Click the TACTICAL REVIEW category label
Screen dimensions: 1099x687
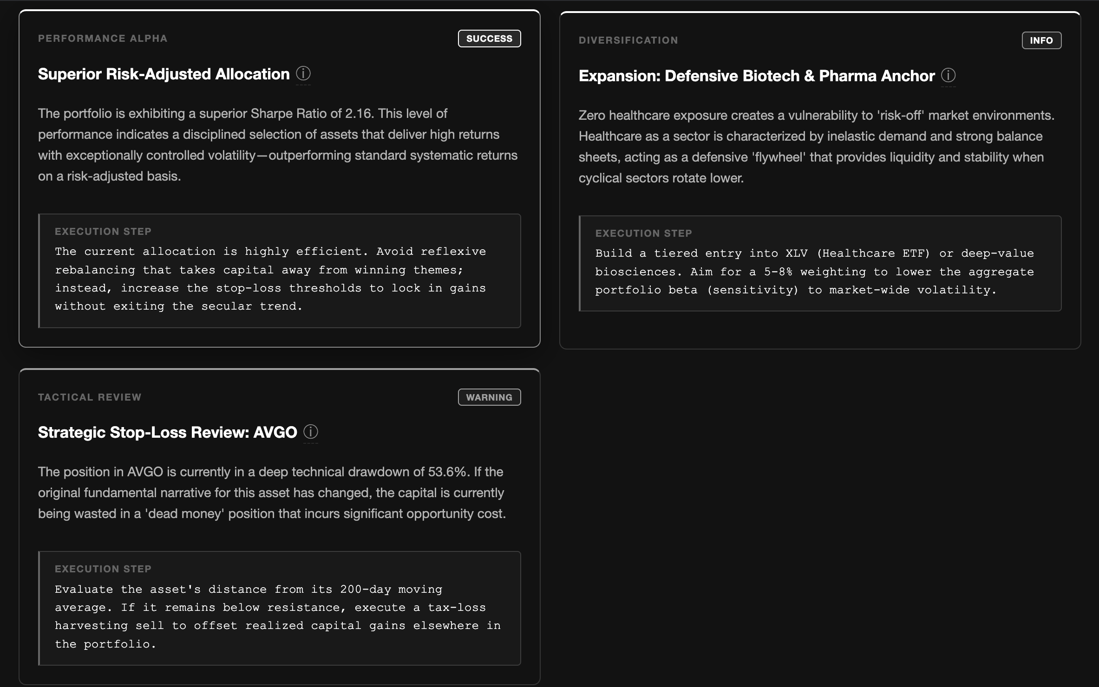90,397
